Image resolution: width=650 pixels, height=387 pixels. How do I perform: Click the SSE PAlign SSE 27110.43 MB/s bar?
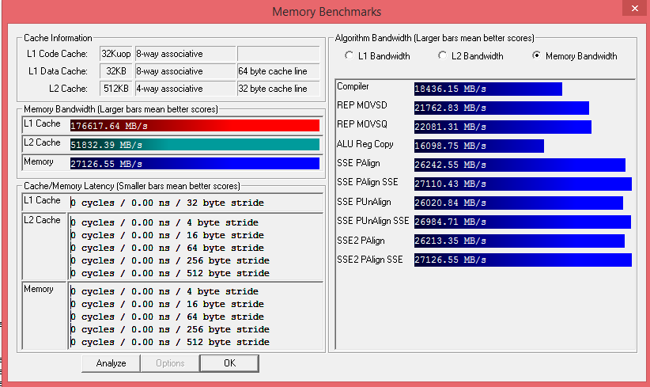click(523, 184)
